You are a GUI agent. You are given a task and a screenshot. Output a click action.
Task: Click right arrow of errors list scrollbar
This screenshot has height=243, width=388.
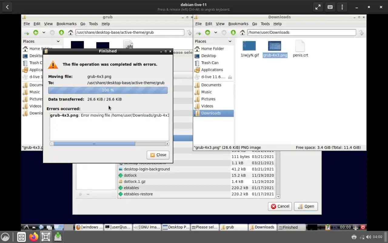click(167, 144)
